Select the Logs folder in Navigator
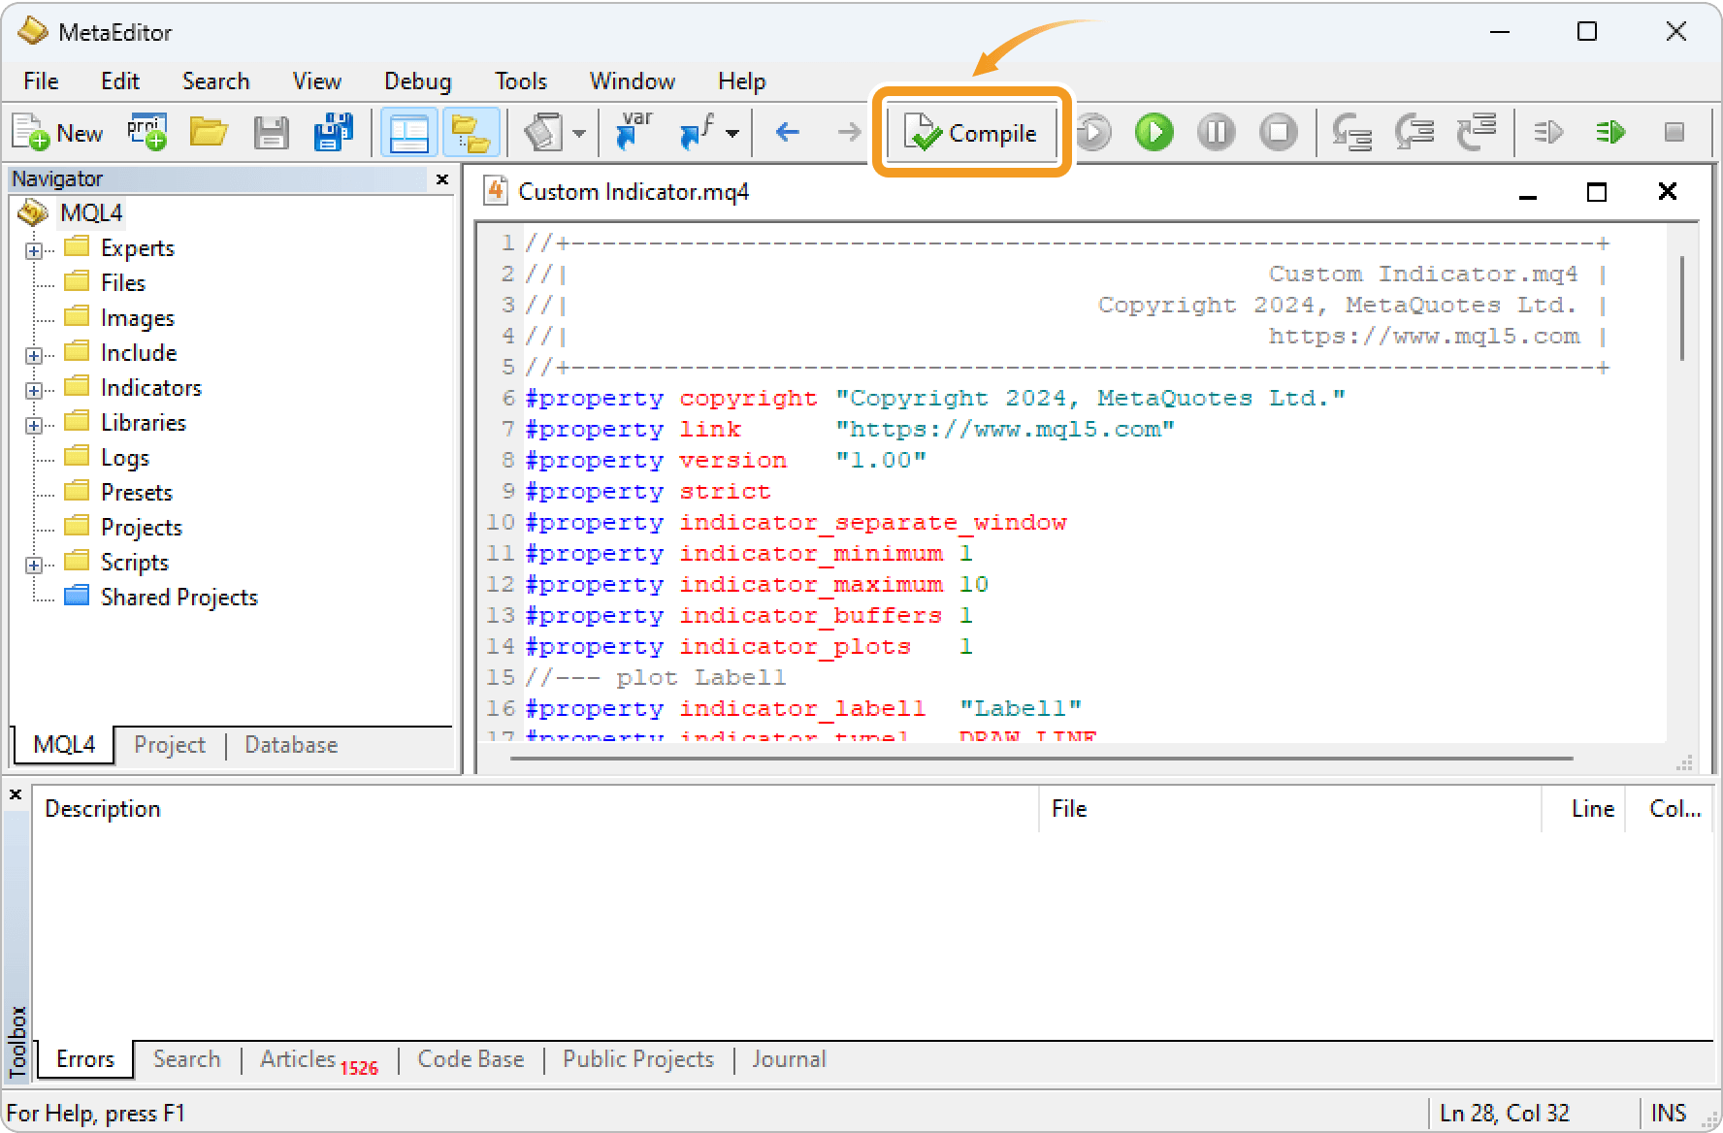 point(125,457)
